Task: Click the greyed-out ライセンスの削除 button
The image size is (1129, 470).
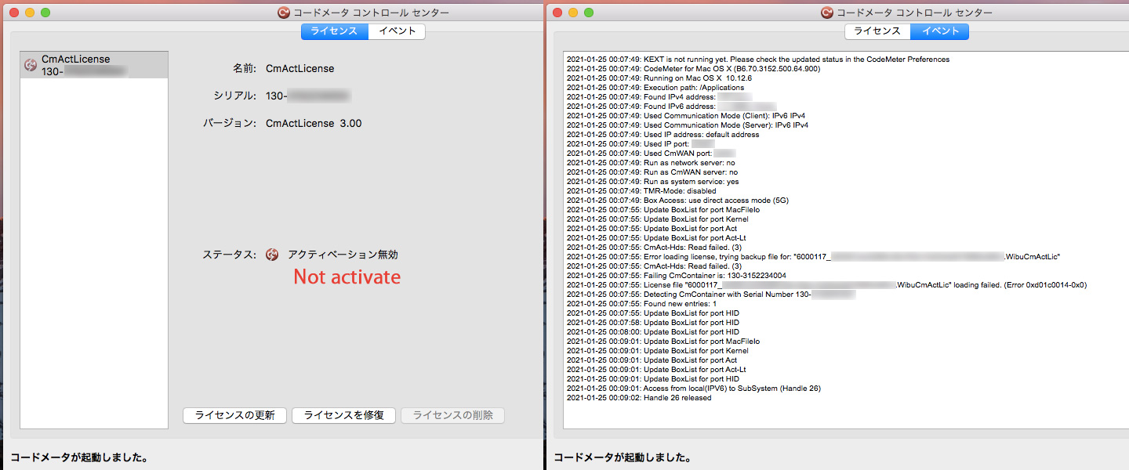Action: tap(452, 415)
